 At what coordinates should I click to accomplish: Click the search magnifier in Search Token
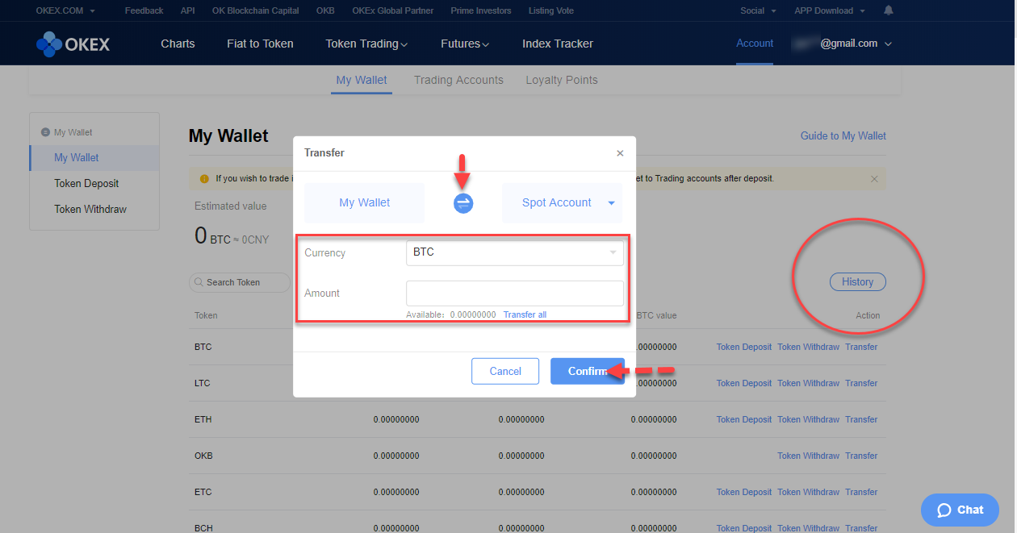(199, 282)
